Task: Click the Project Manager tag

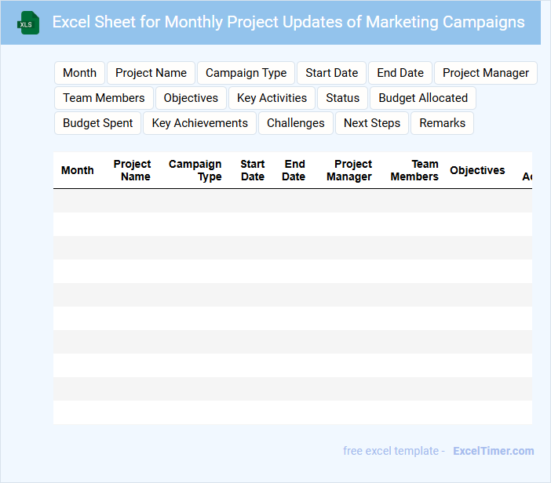Action: click(486, 73)
